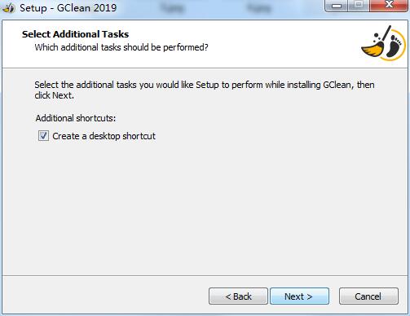The image size is (410, 316).
Task: Click the GClean setup icon in title bar
Action: point(9,8)
